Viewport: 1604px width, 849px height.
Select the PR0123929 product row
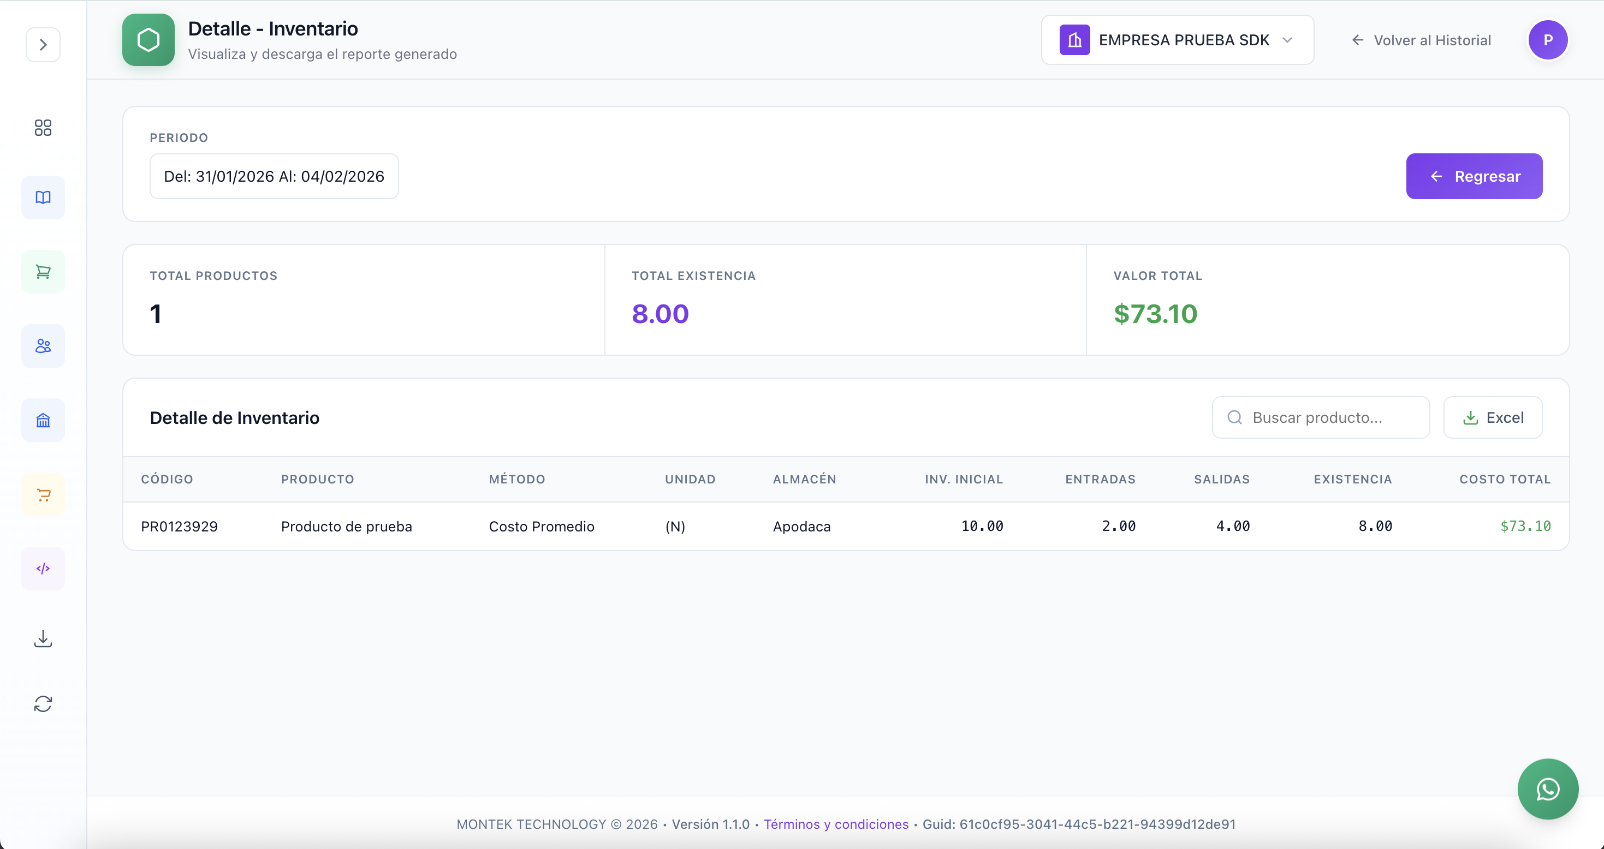coord(845,527)
